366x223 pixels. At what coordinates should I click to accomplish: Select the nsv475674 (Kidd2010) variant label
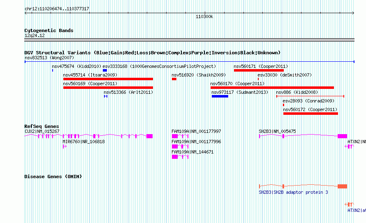(x=76, y=66)
